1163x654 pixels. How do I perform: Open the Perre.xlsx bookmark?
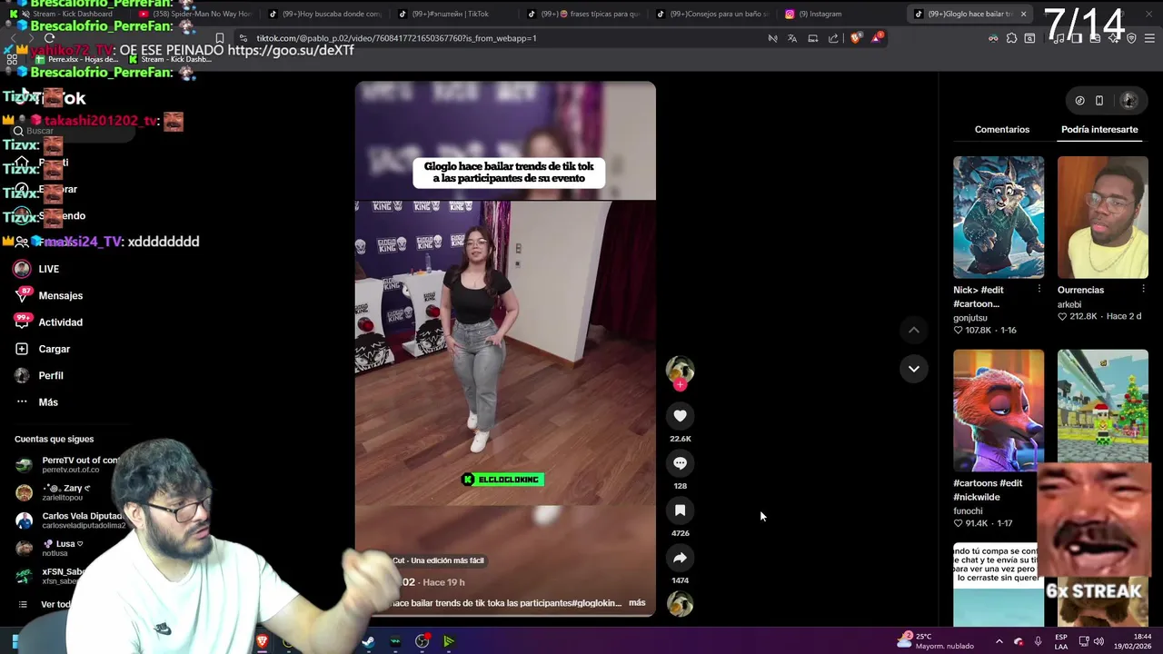tap(77, 59)
